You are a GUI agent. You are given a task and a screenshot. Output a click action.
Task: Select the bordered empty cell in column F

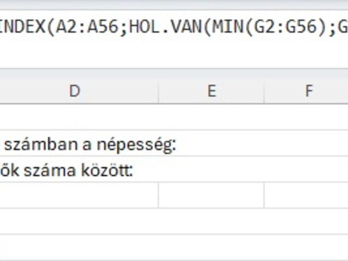(x=306, y=195)
